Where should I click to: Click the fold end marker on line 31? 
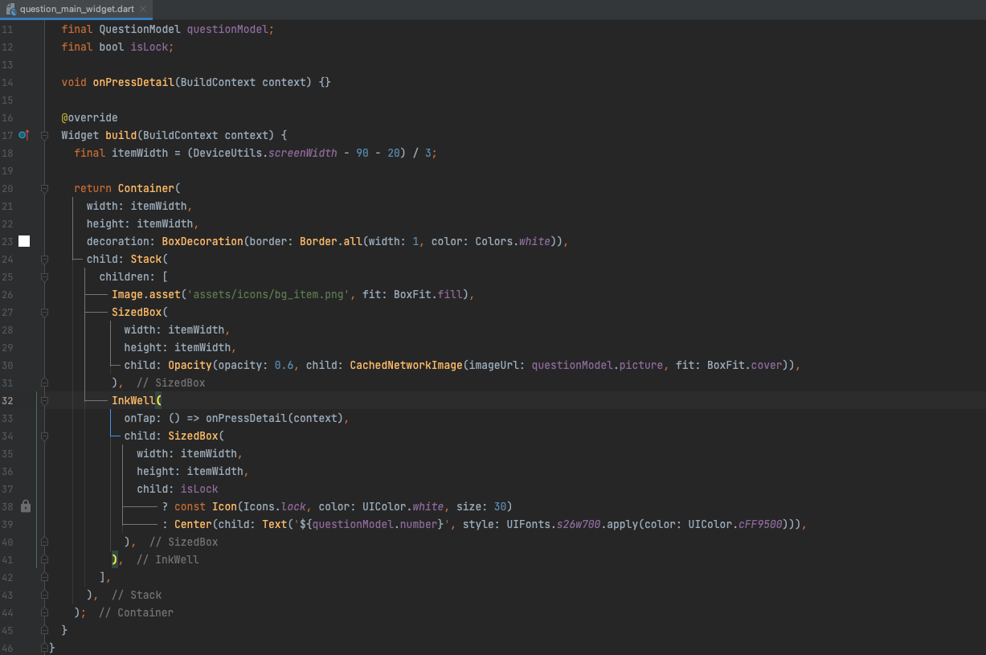point(45,383)
